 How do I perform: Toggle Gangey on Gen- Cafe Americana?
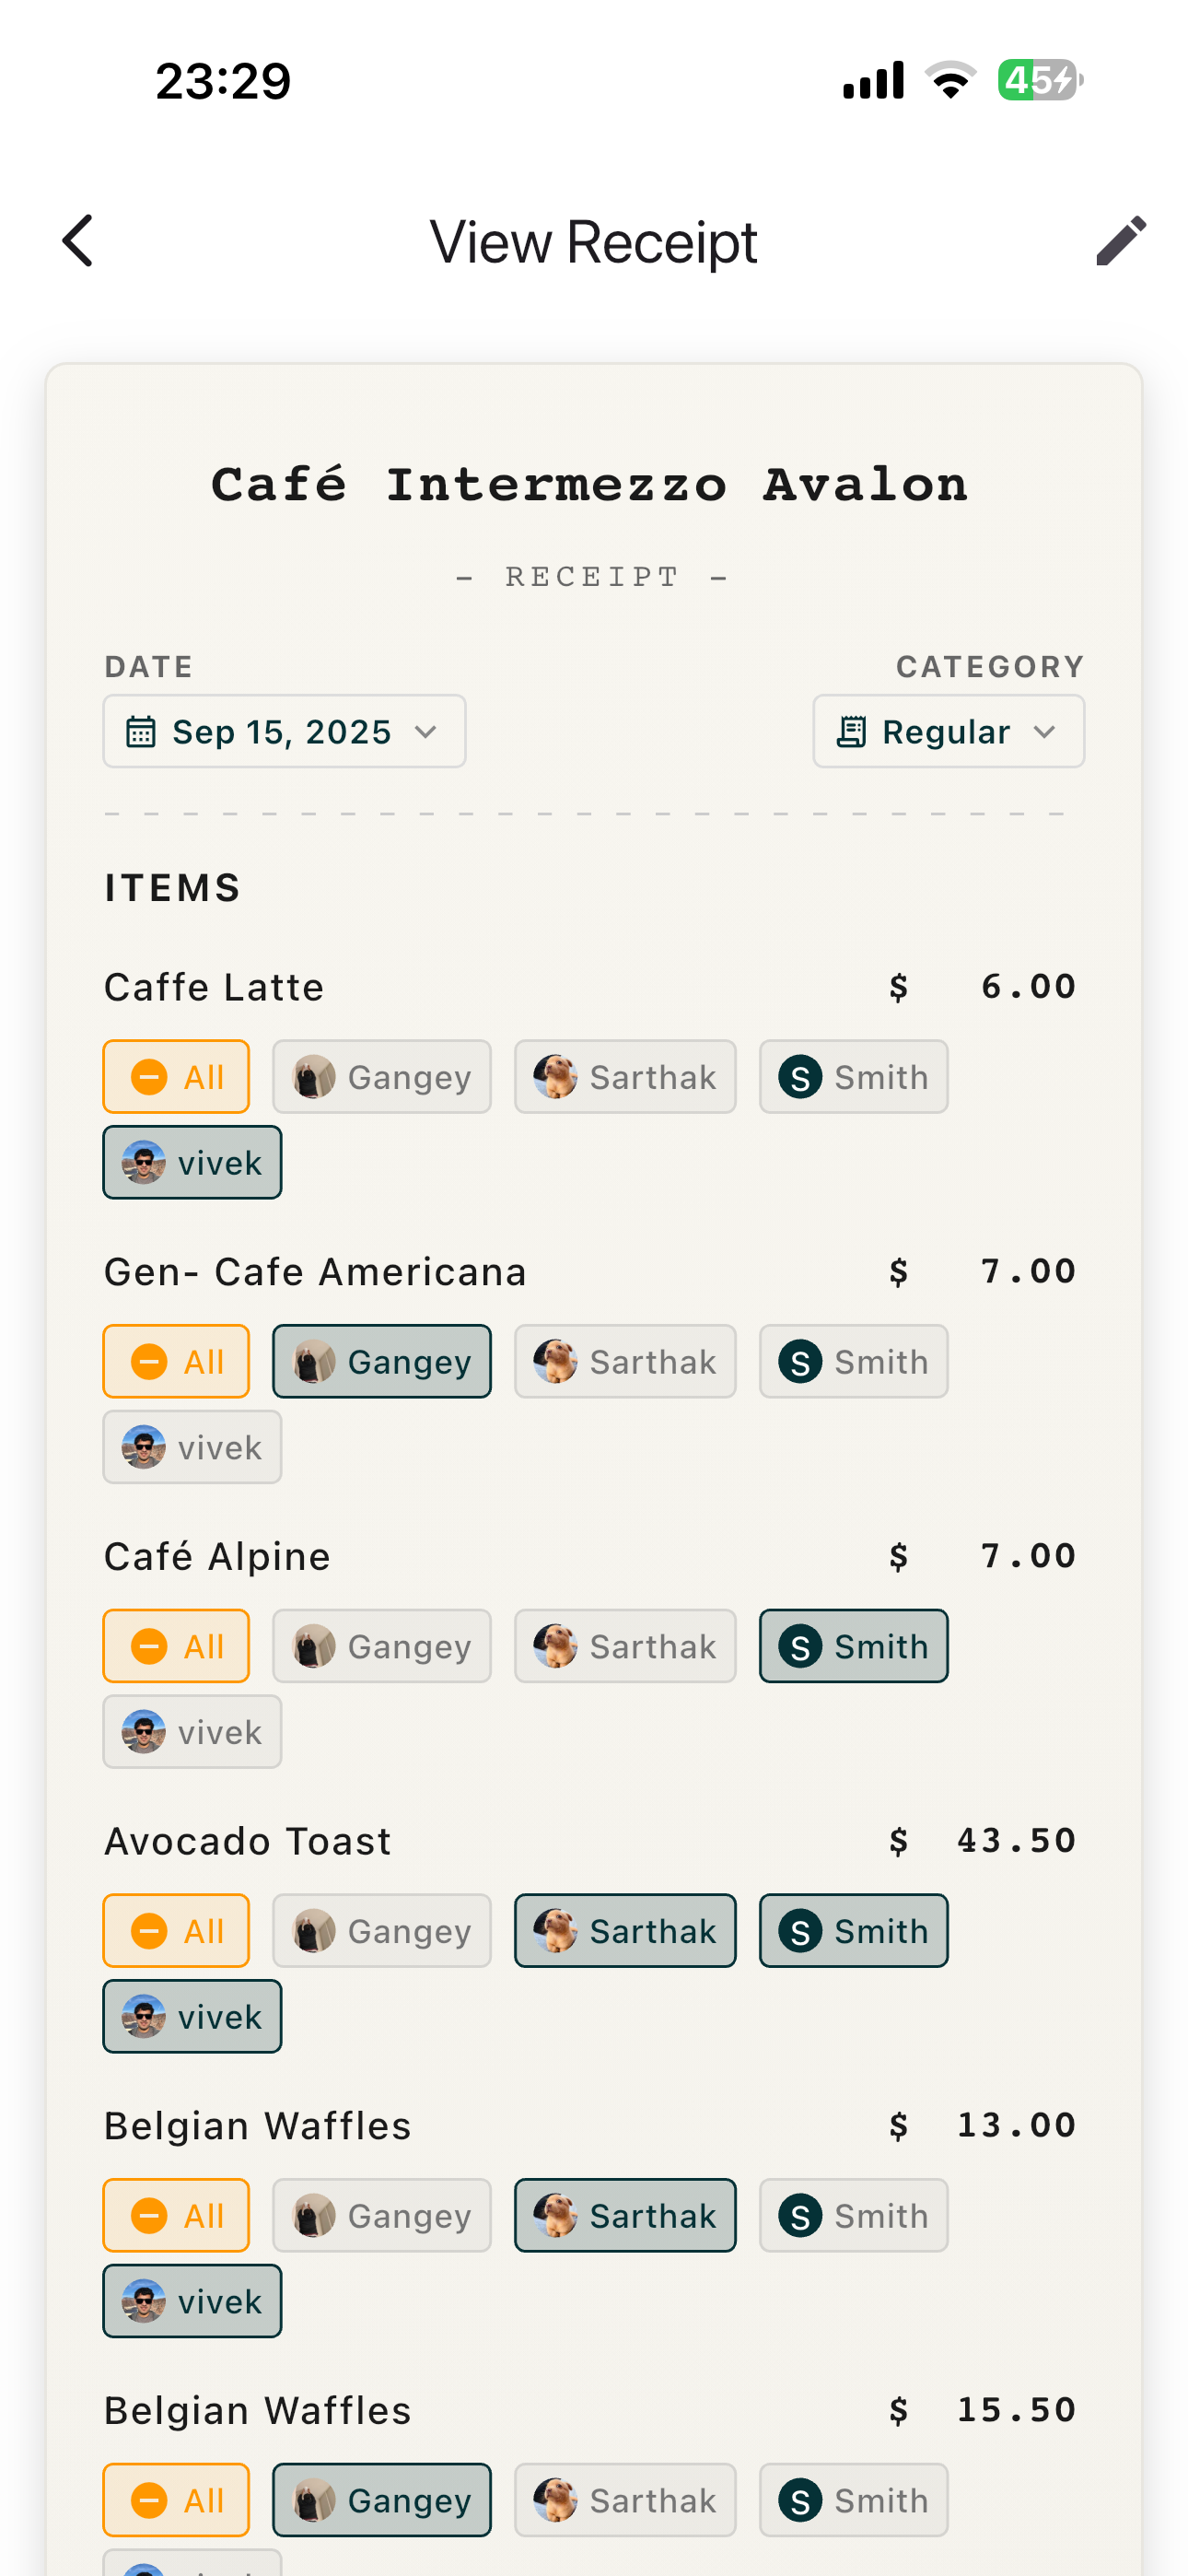381,1361
